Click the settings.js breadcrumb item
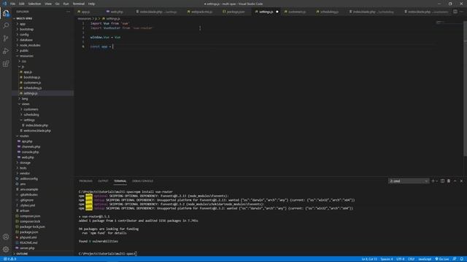The width and height of the screenshot is (467, 262). pyautogui.click(x=113, y=19)
